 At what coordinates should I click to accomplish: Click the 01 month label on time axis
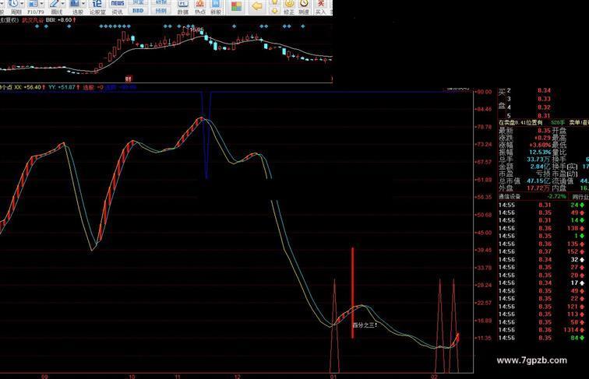tap(333, 377)
